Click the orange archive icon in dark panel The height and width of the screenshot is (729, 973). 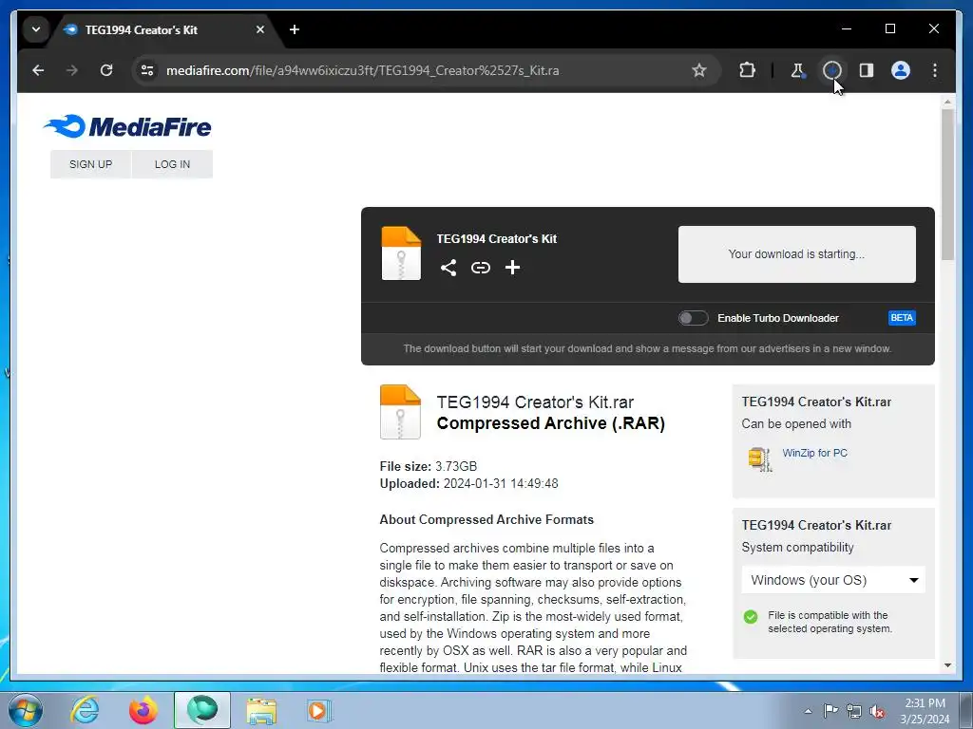(401, 253)
